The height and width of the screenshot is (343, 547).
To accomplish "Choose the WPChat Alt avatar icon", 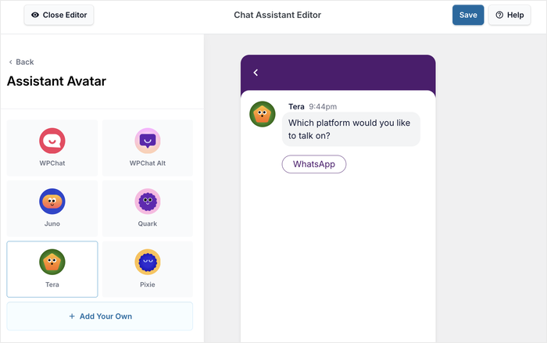I will coord(148,141).
